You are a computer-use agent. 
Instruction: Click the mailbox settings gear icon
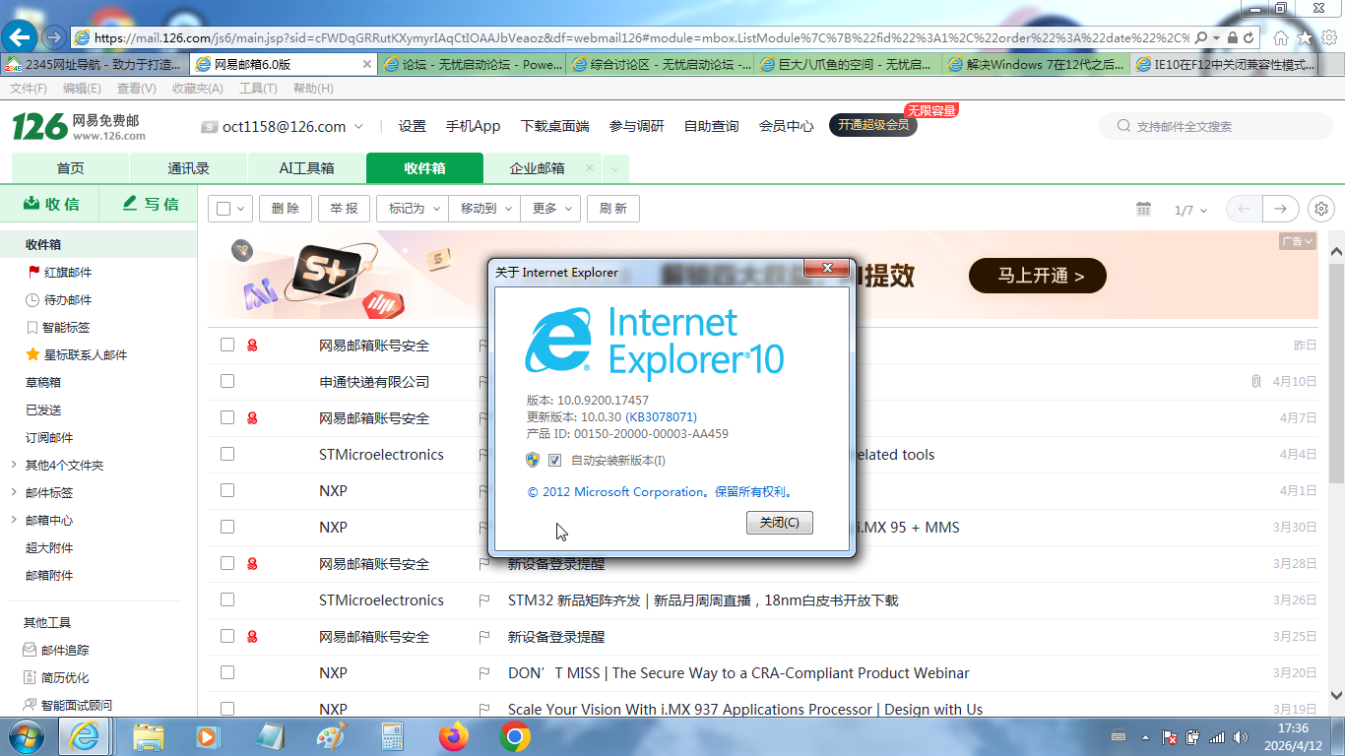point(1321,209)
